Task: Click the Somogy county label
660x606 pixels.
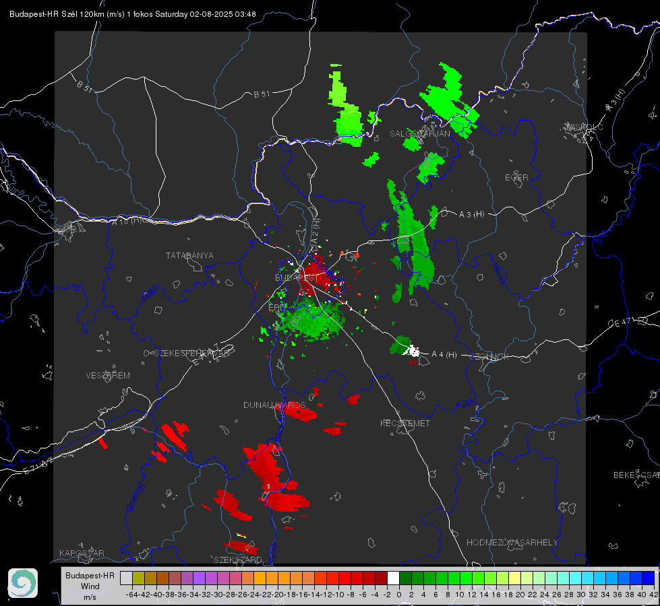Action: coord(135,497)
